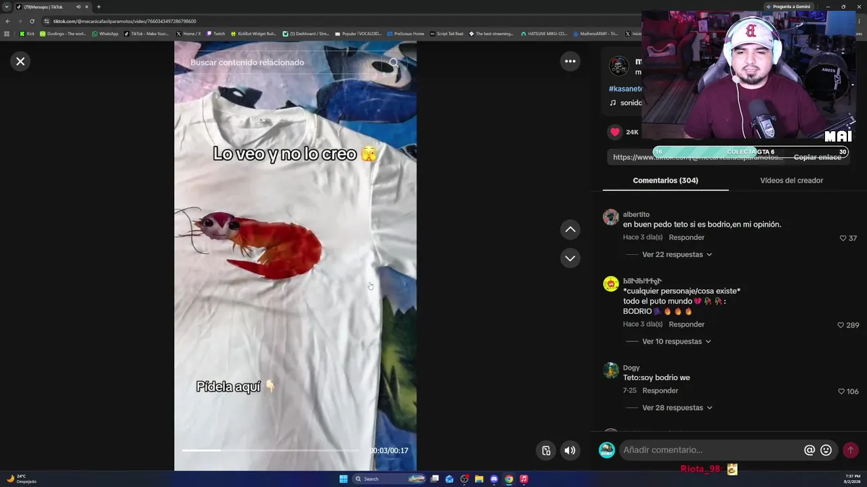Image resolution: width=867 pixels, height=487 pixels.
Task: Reload the page with the refresh button
Action: tap(32, 21)
